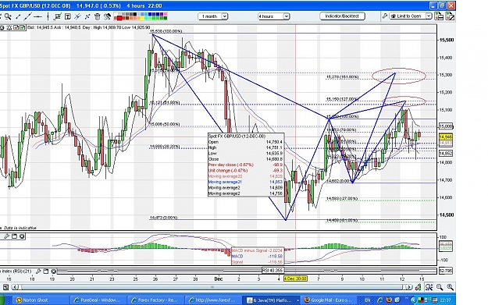Click the yellow 14,946 current price label
Image resolution: width=488 pixels, height=305 pixels.
click(x=445, y=137)
